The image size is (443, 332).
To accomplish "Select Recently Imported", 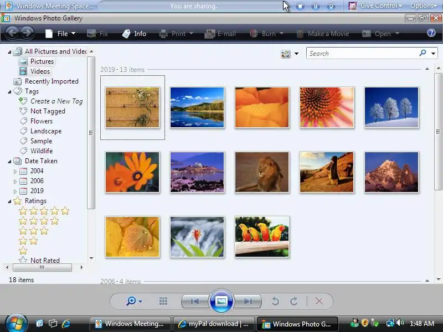I will [46, 81].
